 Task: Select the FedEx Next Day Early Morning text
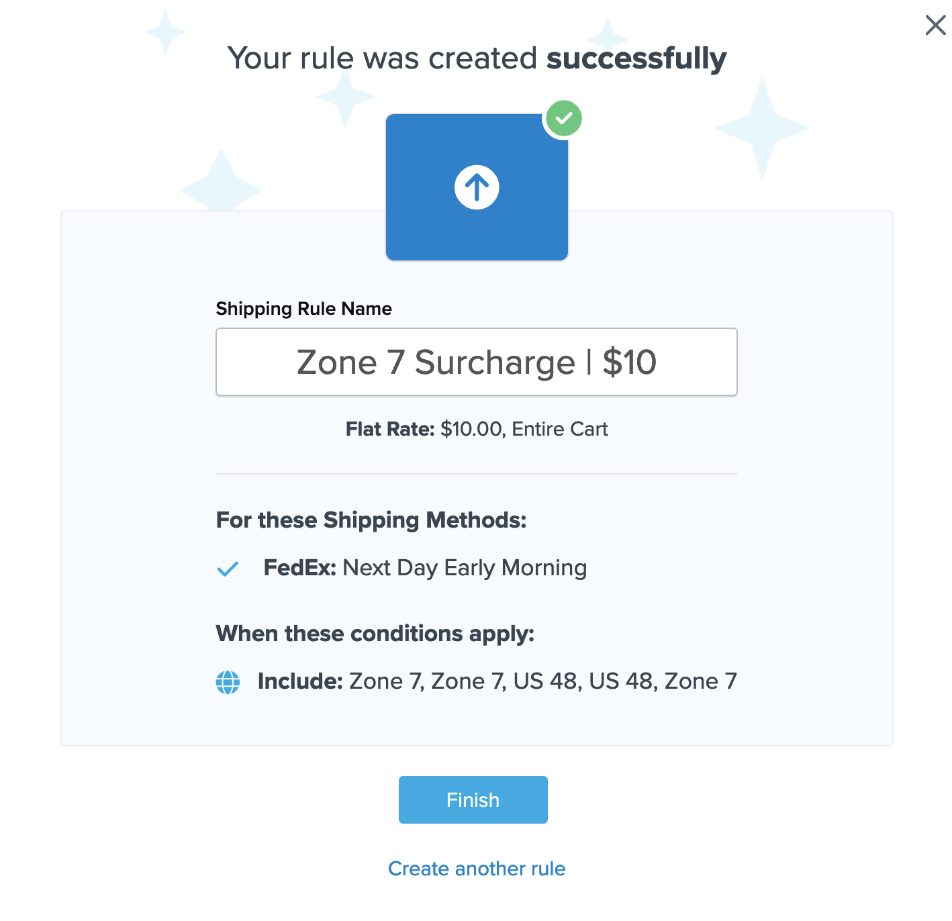click(x=425, y=569)
